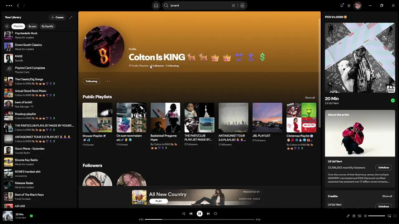The height and width of the screenshot is (224, 399).
Task: Toggle the Following button on profile
Action: (92, 81)
